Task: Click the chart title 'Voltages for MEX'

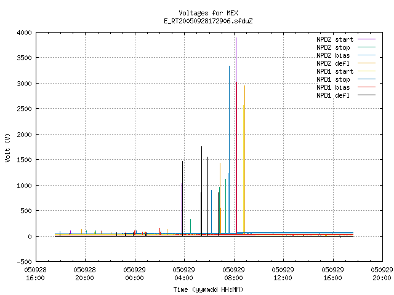Action: (x=208, y=13)
